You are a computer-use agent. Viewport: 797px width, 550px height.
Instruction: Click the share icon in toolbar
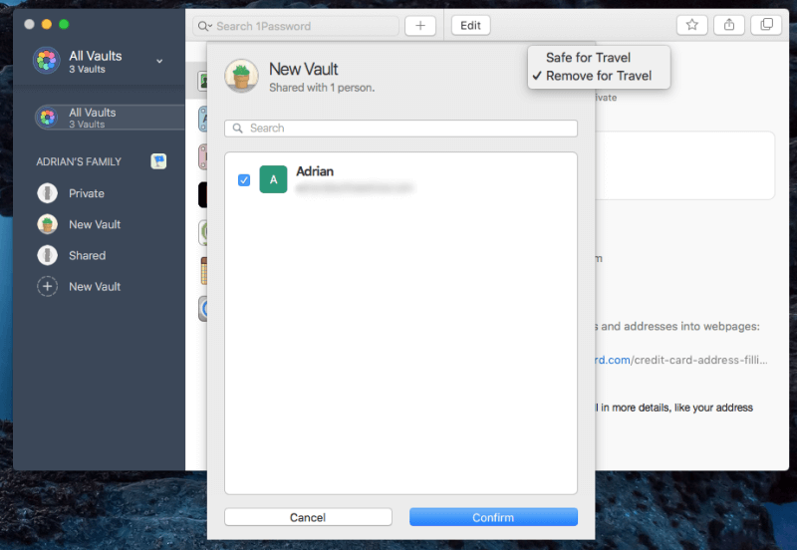(x=729, y=25)
